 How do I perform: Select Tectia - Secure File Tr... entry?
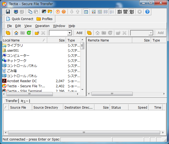pyautogui.click(x=41, y=86)
